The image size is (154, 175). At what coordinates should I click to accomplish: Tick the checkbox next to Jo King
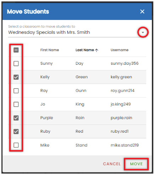click(16, 104)
